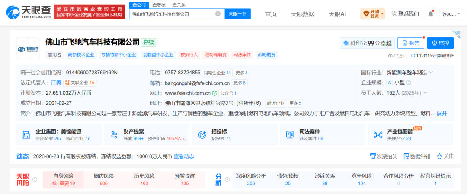467x194 pixels.
Task: Open 债务/债权 25 analysis
Action: (x=288, y=180)
